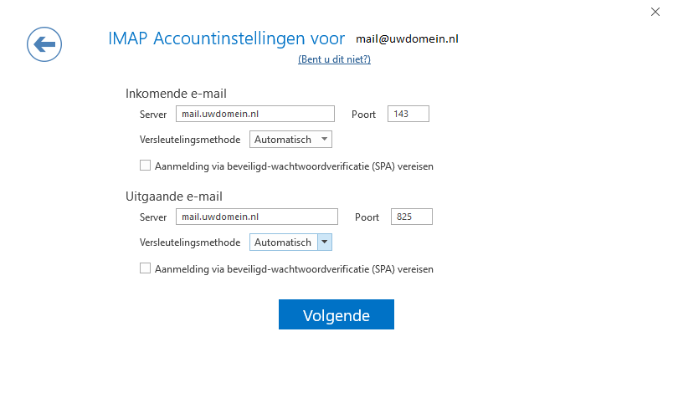Open the 'Bent u dit niet?' link
This screenshot has width=673, height=393.
coord(334,59)
